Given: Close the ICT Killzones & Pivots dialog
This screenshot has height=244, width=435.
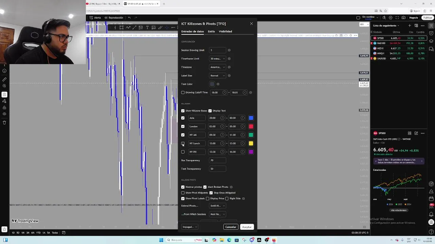Looking at the screenshot, I should coord(251,24).
